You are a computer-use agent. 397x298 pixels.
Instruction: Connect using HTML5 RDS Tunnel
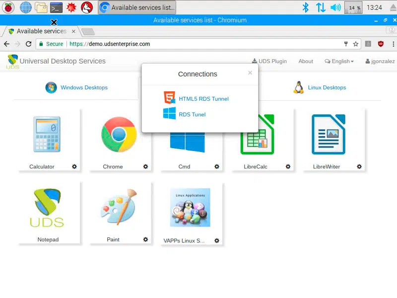pyautogui.click(x=203, y=99)
